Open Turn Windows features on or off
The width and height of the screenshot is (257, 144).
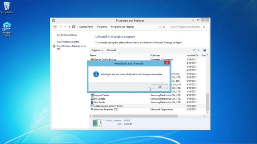click(x=71, y=47)
